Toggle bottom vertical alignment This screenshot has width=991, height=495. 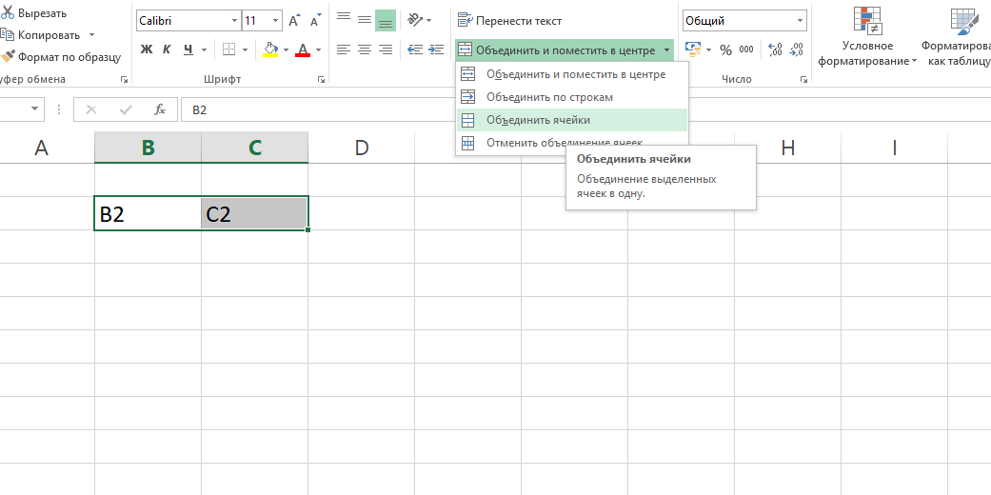385,20
